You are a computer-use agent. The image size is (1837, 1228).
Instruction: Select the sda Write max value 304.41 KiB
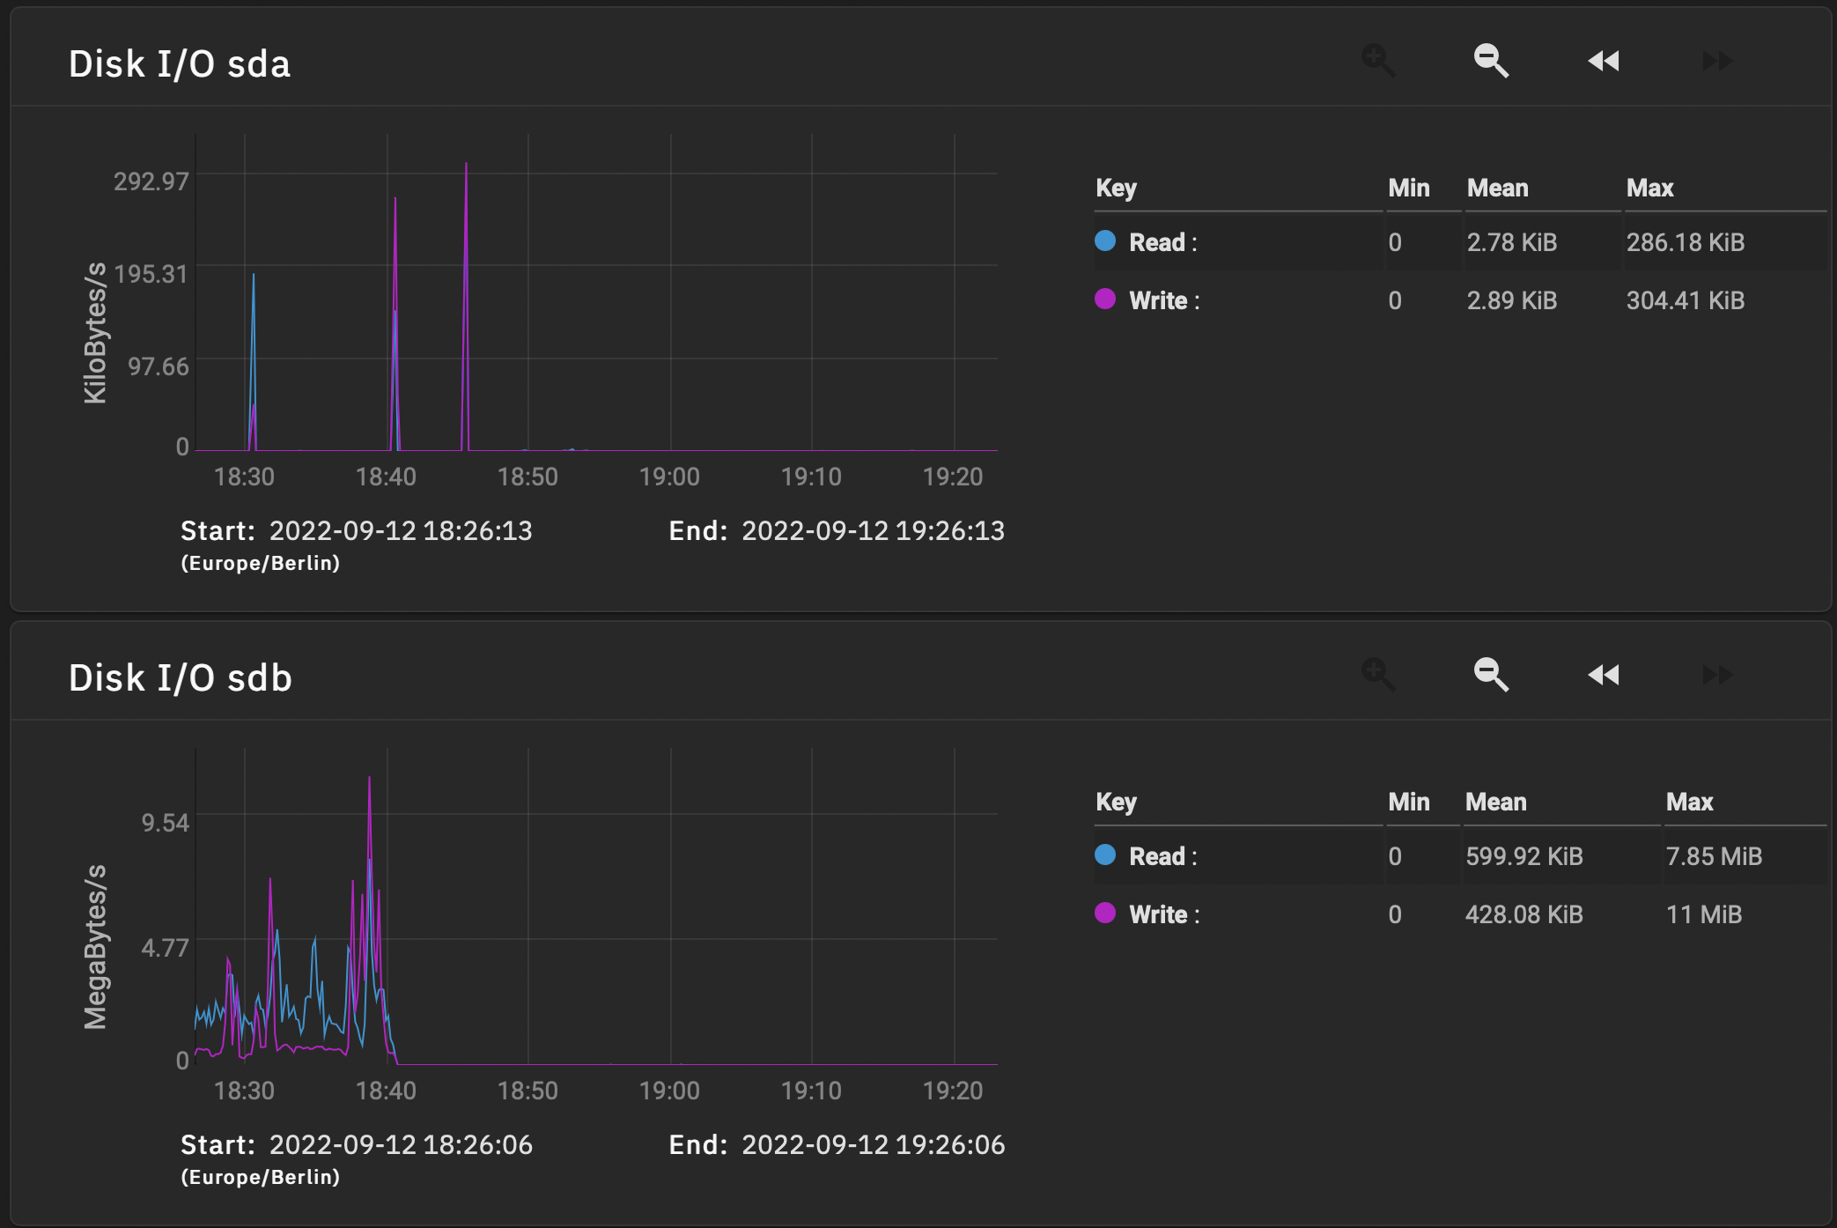point(1685,300)
